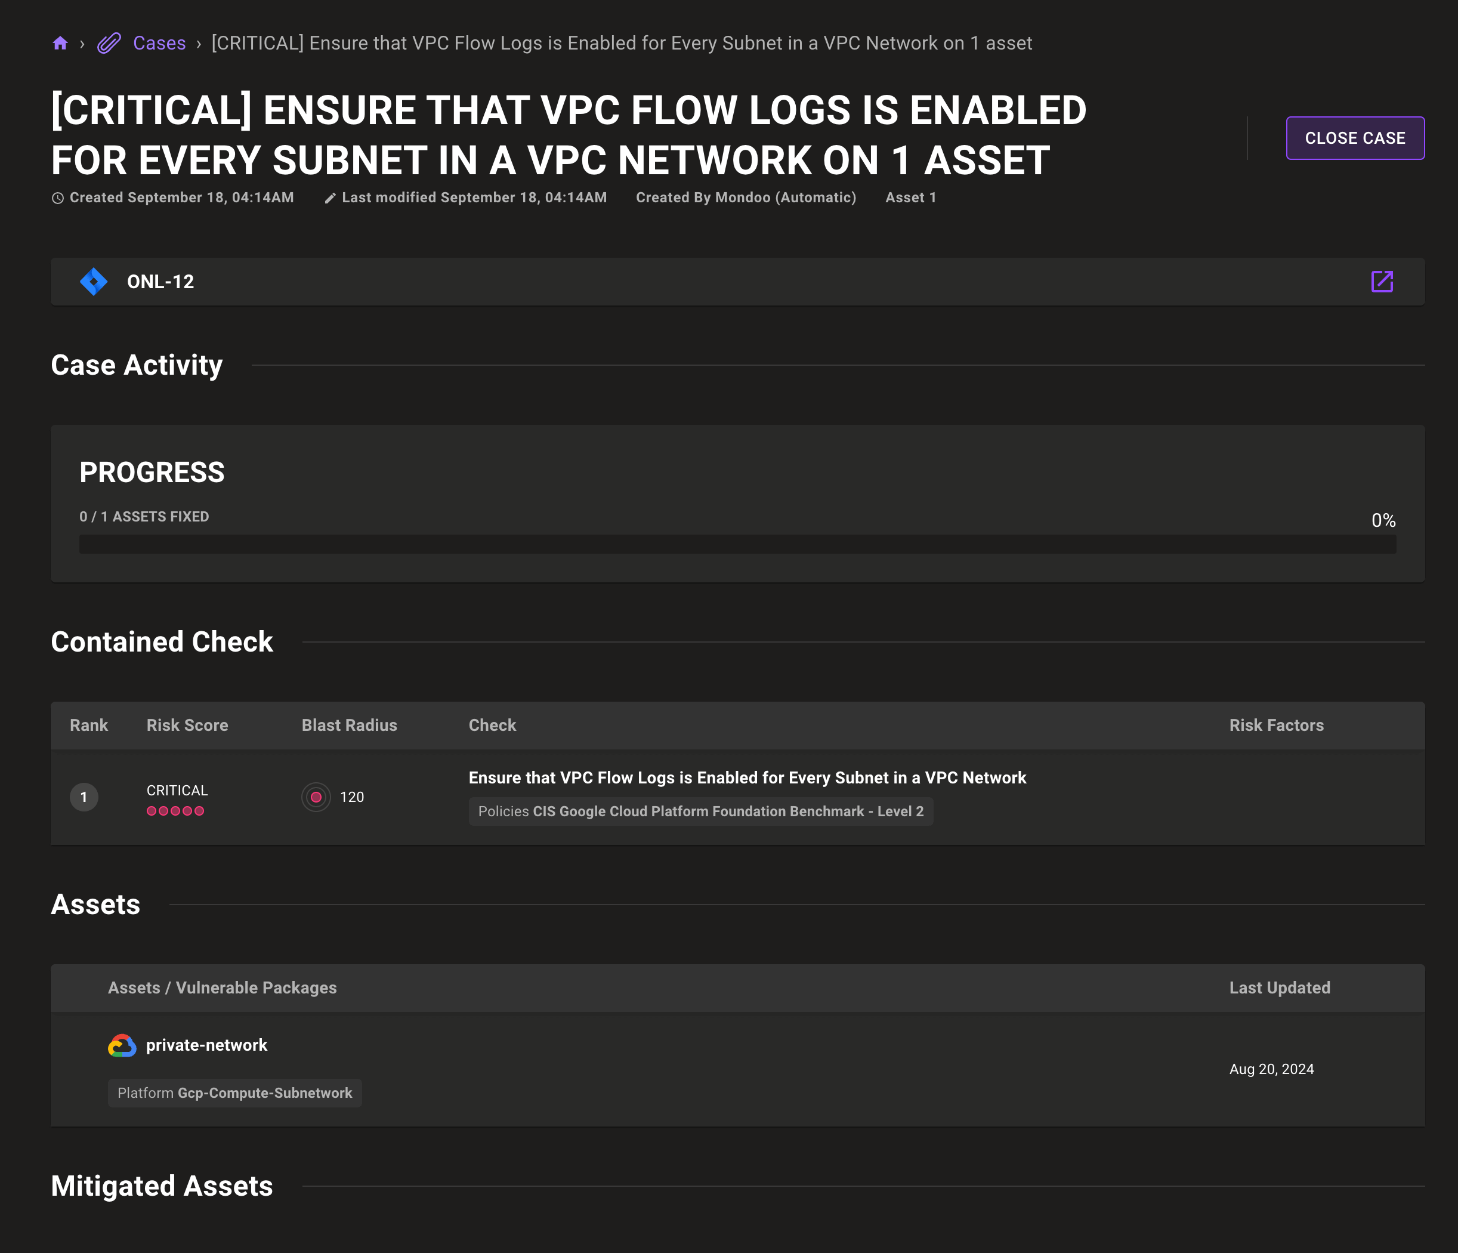Image resolution: width=1458 pixels, height=1253 pixels.
Task: Click the Platform Gcp-Compute-Subnetwork tag
Action: click(234, 1093)
